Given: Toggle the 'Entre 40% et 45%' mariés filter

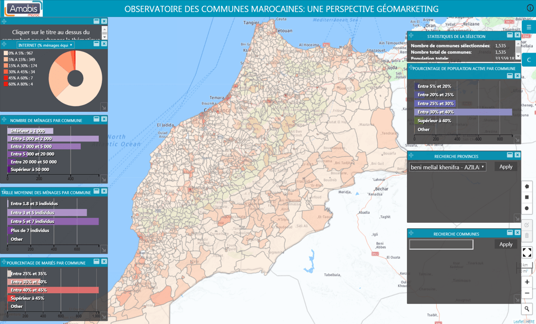Looking at the screenshot, I should click(29, 290).
